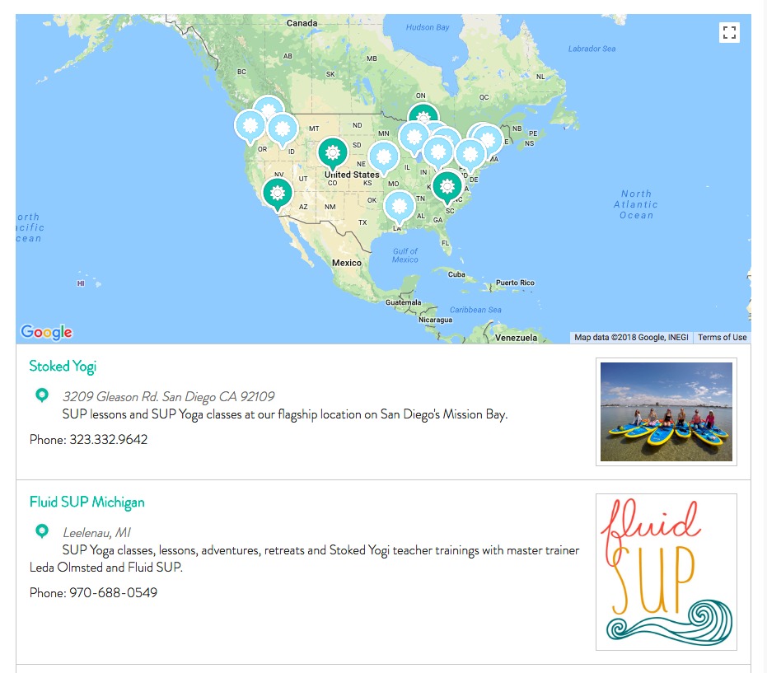Click the phone number 970-688-0549
The image size is (767, 673).
click(x=113, y=593)
